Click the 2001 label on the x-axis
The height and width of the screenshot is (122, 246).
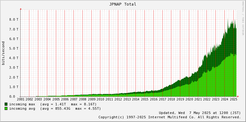20,99
